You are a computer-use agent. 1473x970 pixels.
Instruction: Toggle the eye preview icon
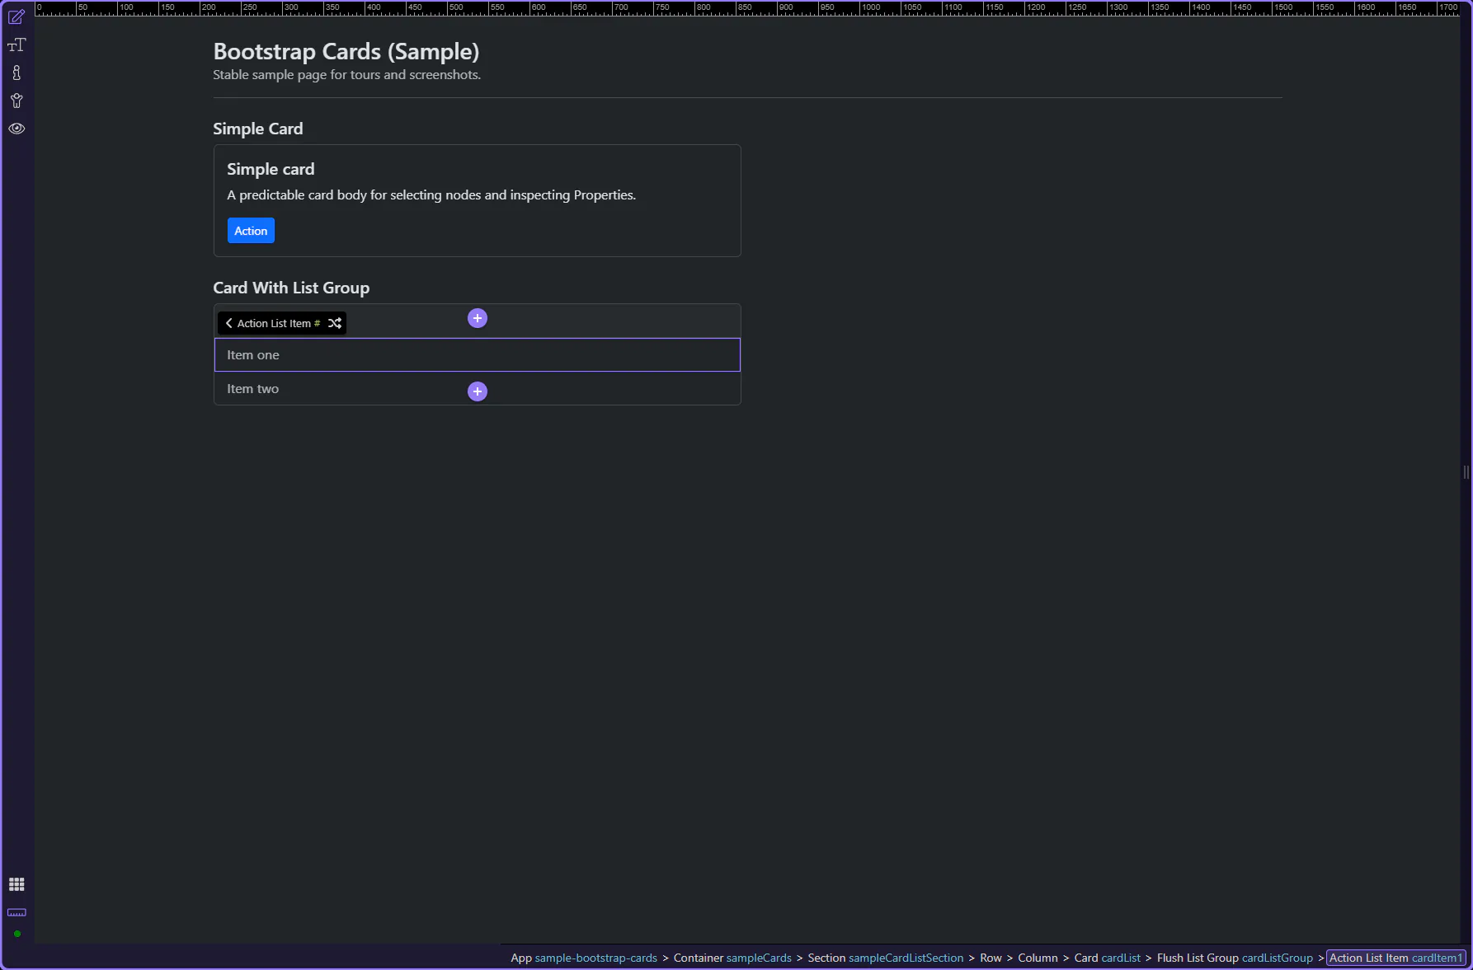point(16,129)
